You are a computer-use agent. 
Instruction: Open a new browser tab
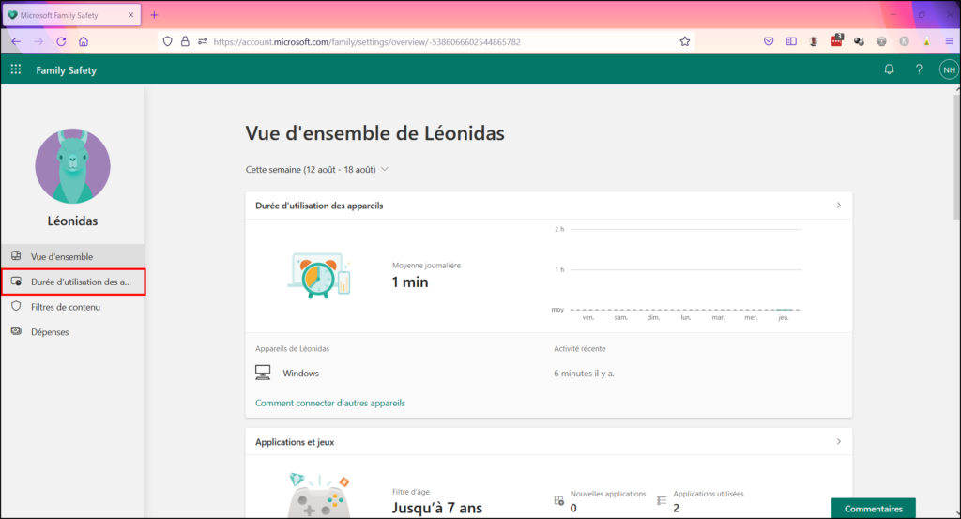pos(155,15)
